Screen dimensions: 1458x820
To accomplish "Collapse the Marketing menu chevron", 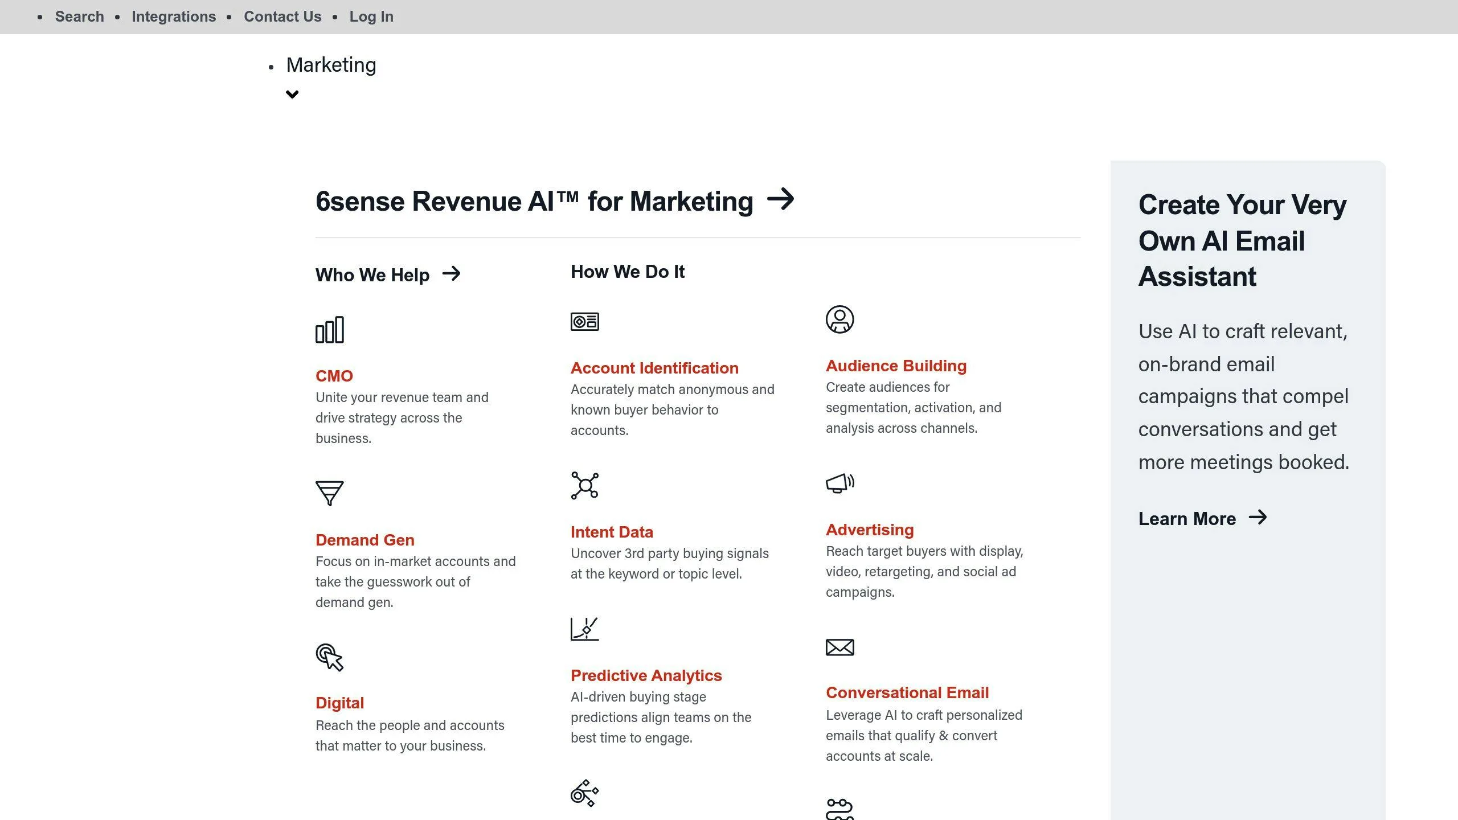I will pyautogui.click(x=292, y=95).
